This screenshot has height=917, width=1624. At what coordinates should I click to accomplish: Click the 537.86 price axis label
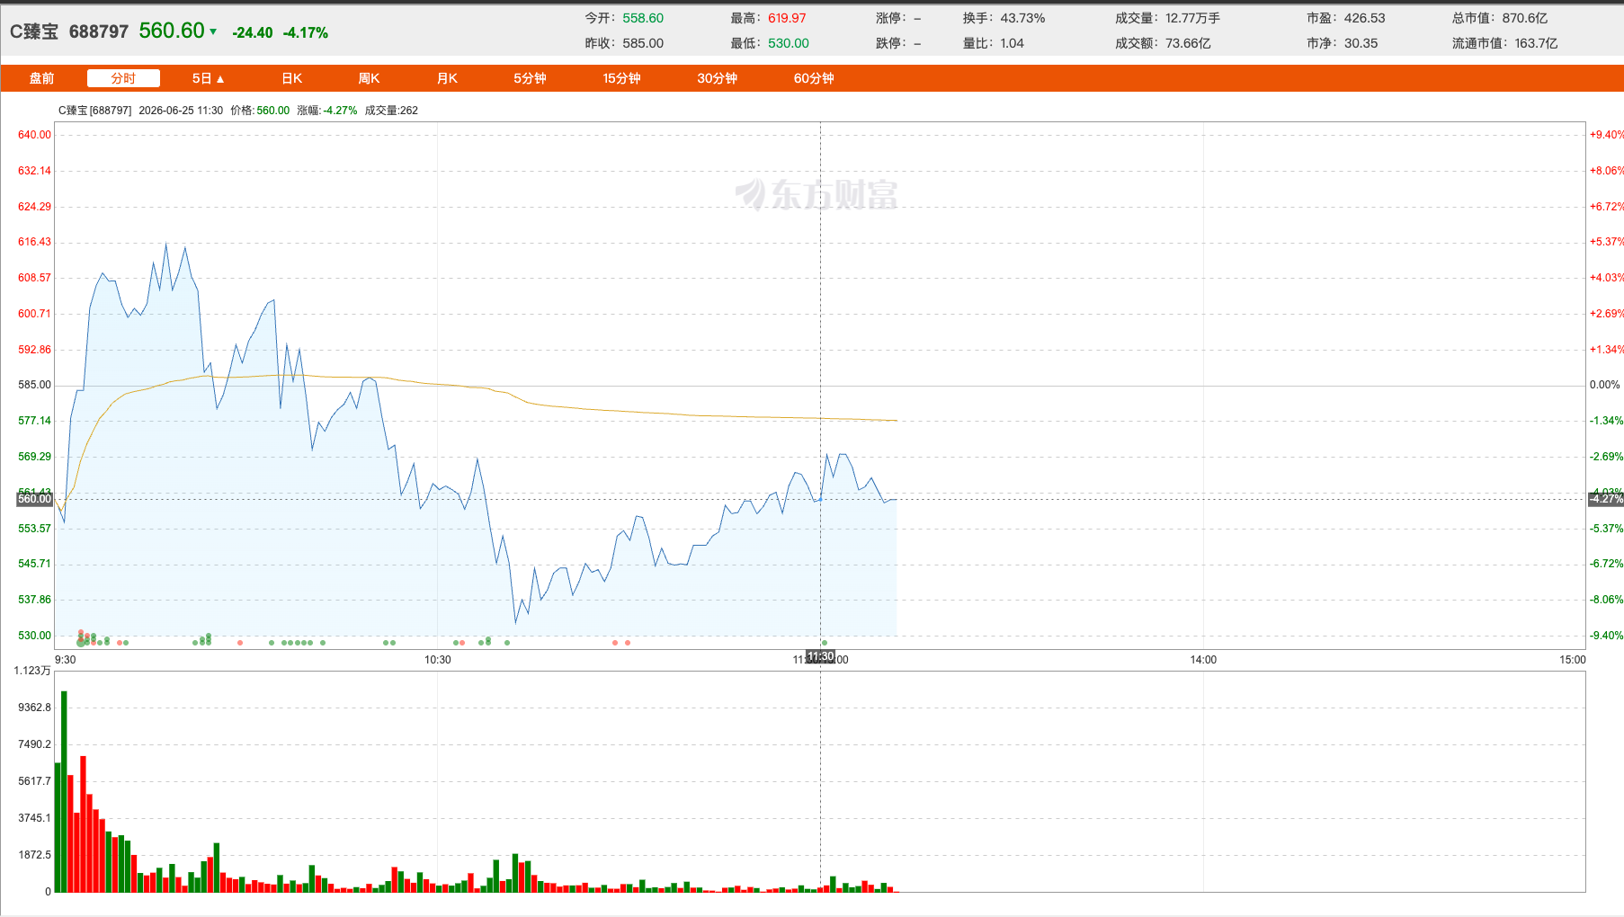34,600
